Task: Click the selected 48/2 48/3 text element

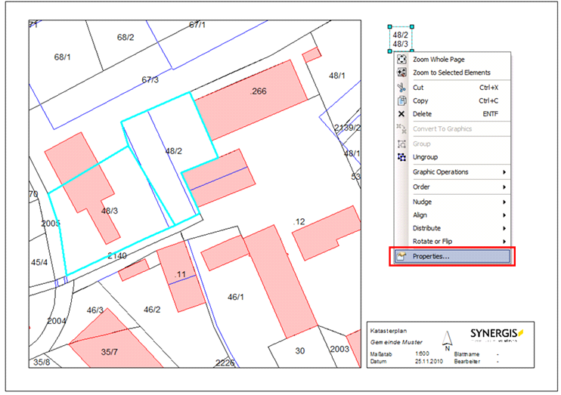Action: [x=400, y=39]
